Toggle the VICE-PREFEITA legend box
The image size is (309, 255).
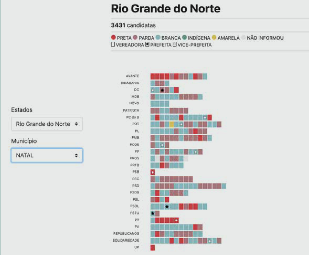(x=175, y=45)
